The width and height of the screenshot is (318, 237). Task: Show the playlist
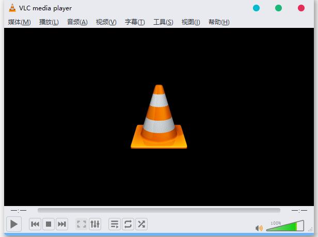[x=115, y=224]
